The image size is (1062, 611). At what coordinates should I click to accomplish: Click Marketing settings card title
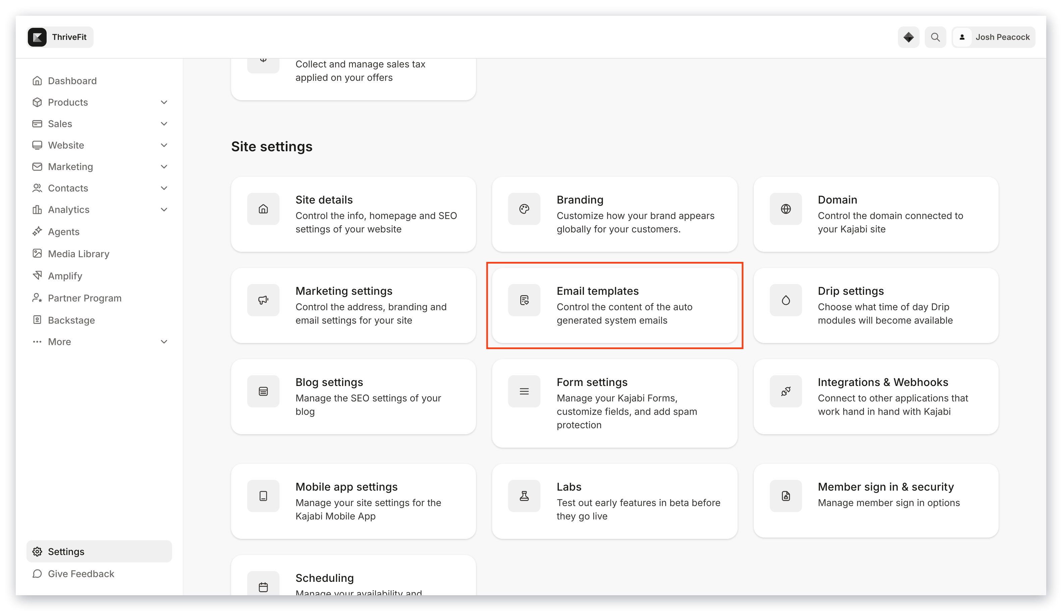point(344,290)
